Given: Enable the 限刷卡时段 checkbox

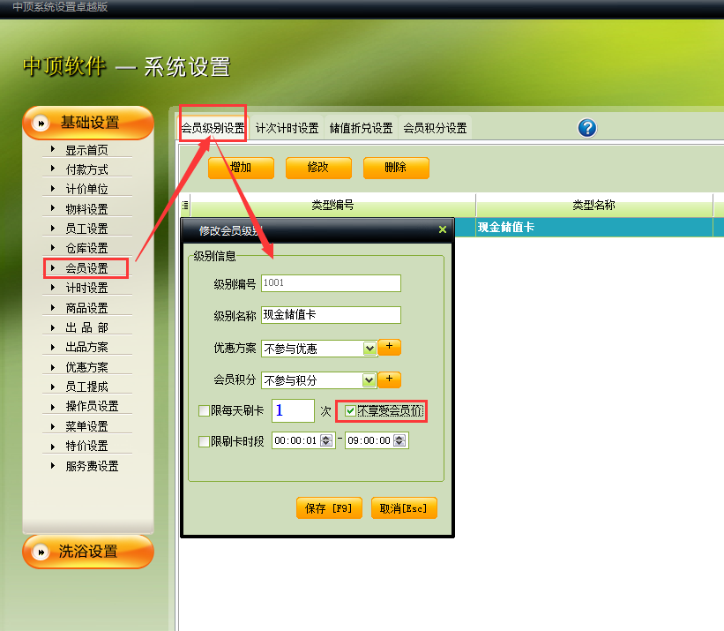Looking at the screenshot, I should pyautogui.click(x=204, y=441).
